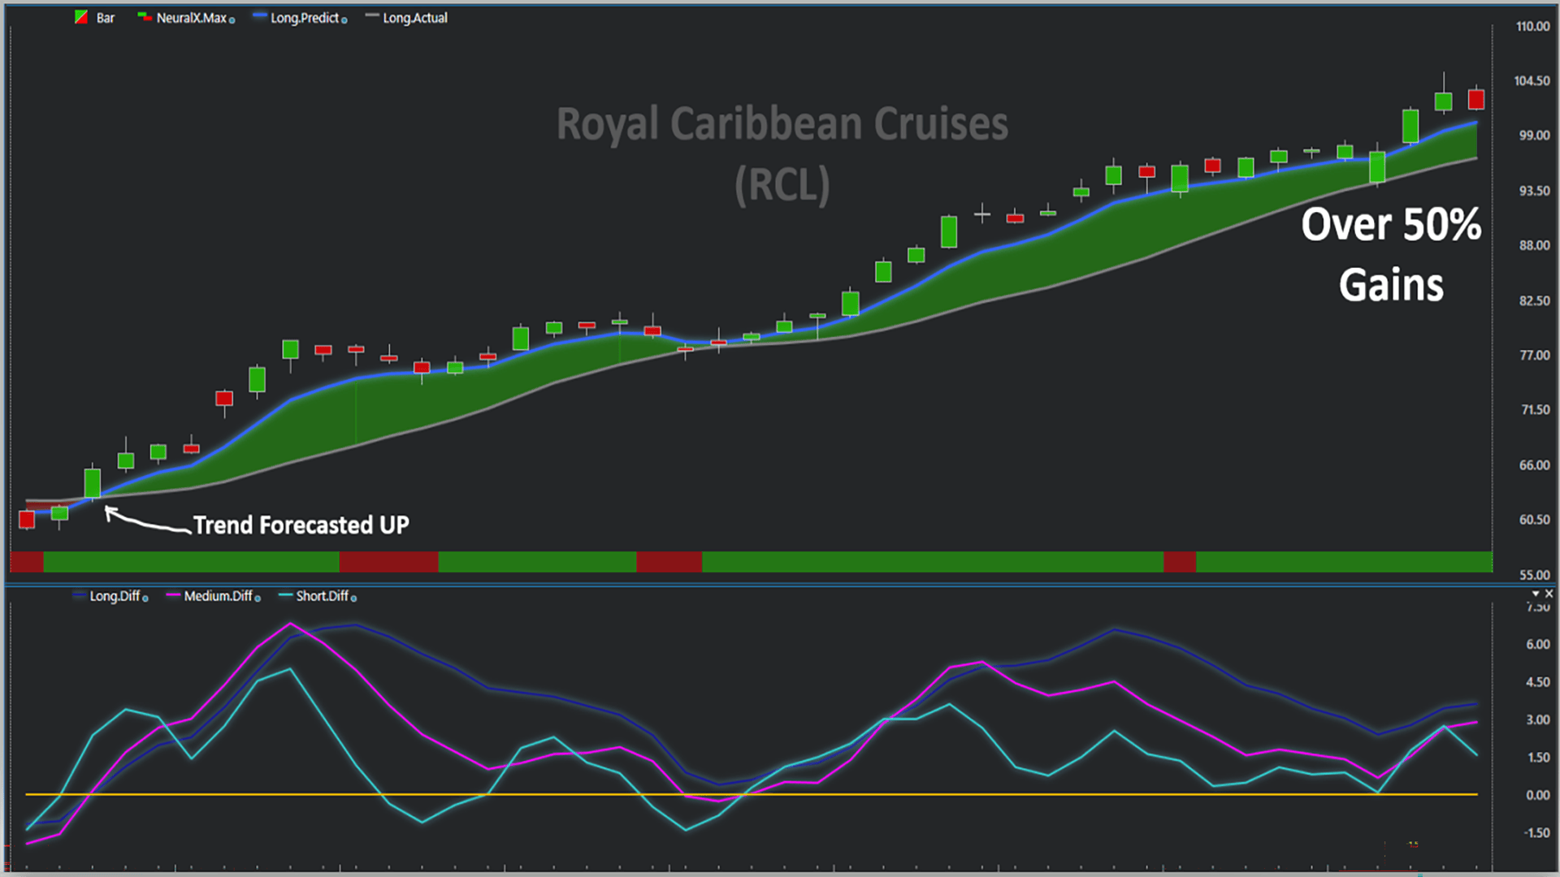Click the Medium.Diff magenta legend icon
The image size is (1560, 877).
click(173, 595)
